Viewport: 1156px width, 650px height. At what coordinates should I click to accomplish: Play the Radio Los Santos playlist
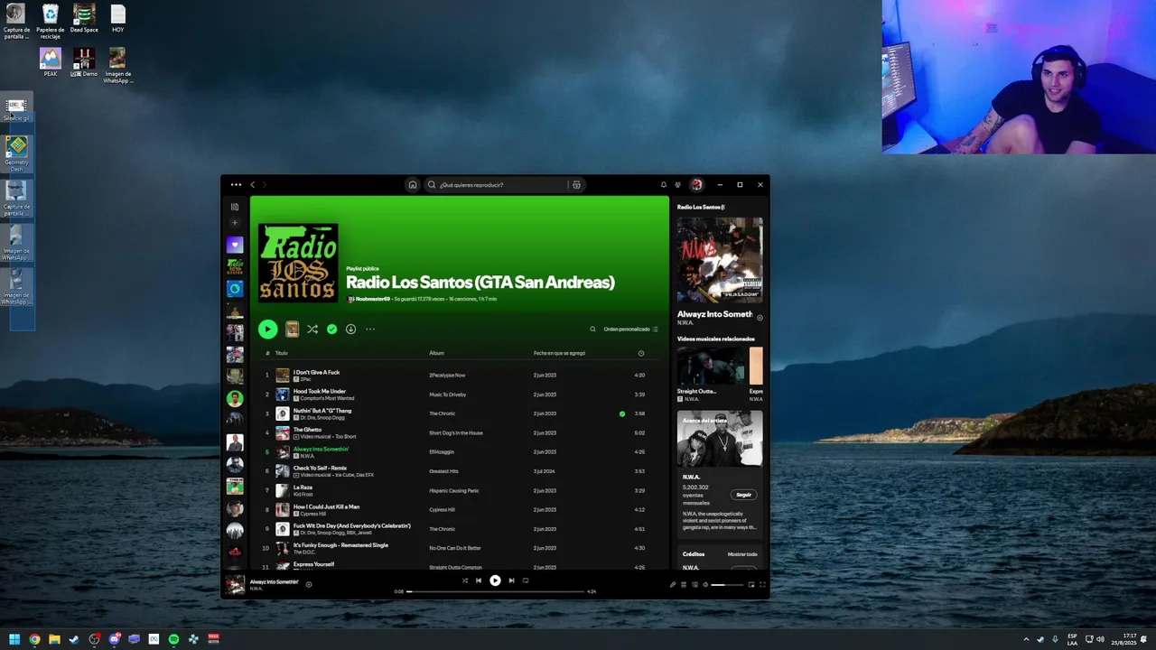click(267, 330)
